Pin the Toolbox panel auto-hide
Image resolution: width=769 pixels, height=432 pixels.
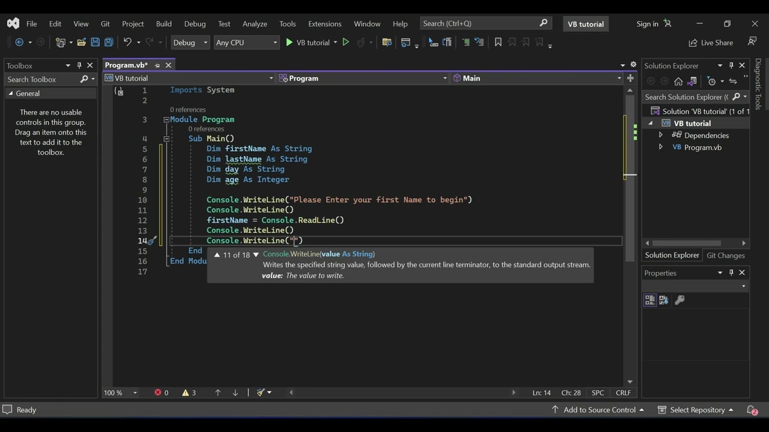(79, 65)
